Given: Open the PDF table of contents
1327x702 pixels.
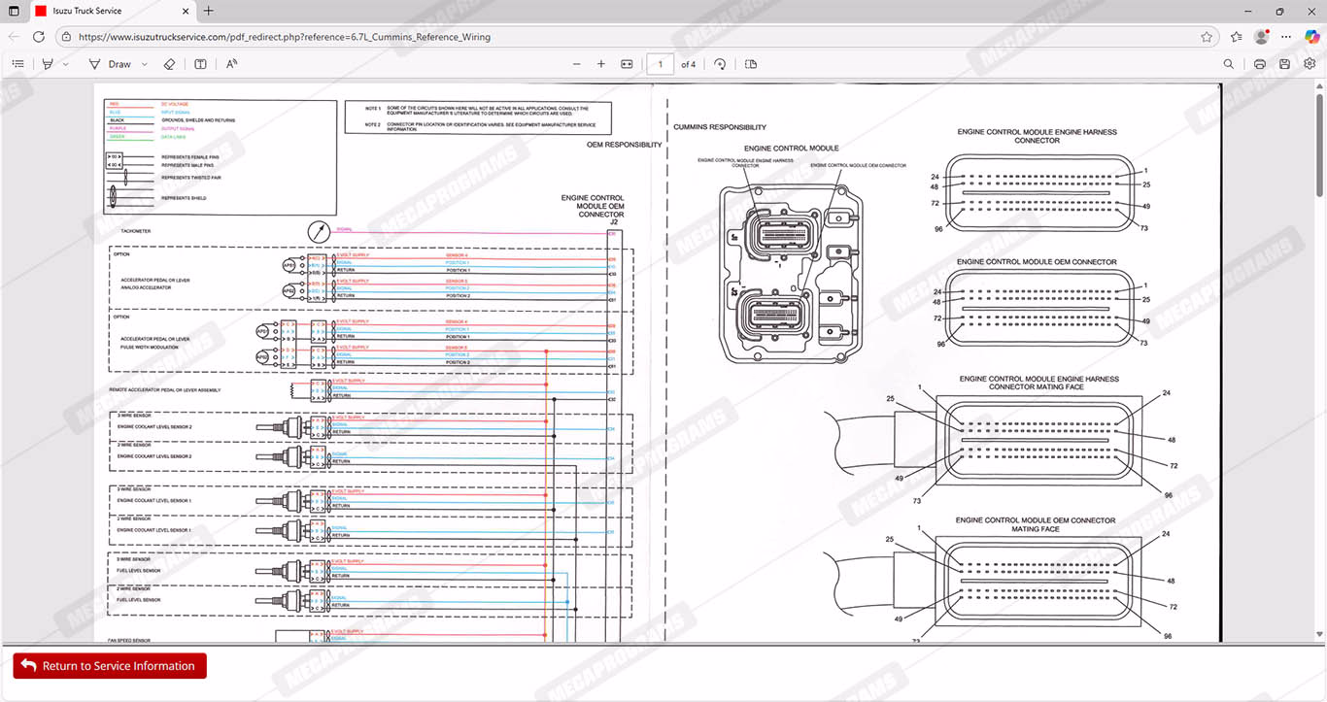Looking at the screenshot, I should (17, 64).
